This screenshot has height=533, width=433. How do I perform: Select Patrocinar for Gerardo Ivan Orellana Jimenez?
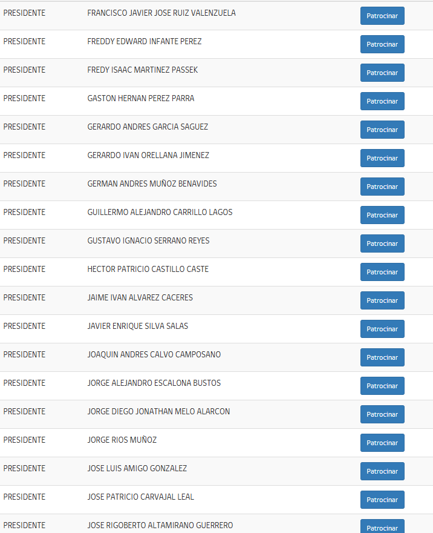[x=382, y=158]
